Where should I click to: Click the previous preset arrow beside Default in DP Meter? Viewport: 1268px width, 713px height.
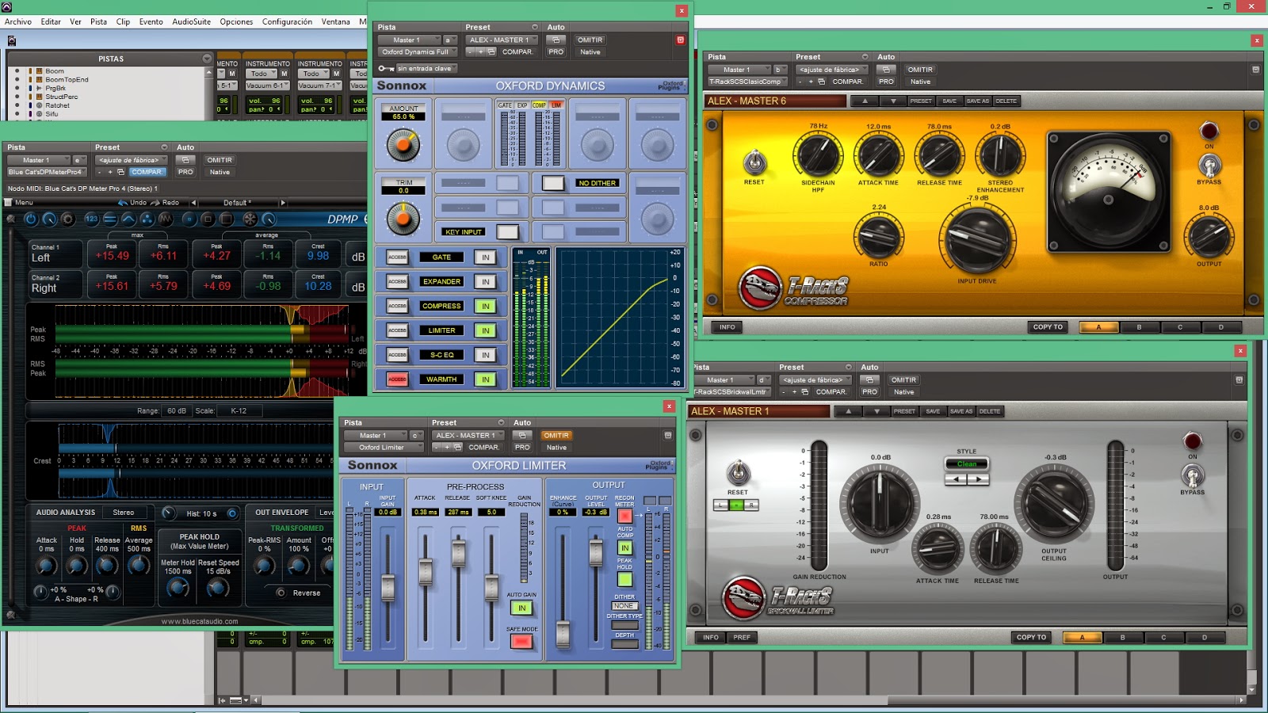tap(193, 203)
